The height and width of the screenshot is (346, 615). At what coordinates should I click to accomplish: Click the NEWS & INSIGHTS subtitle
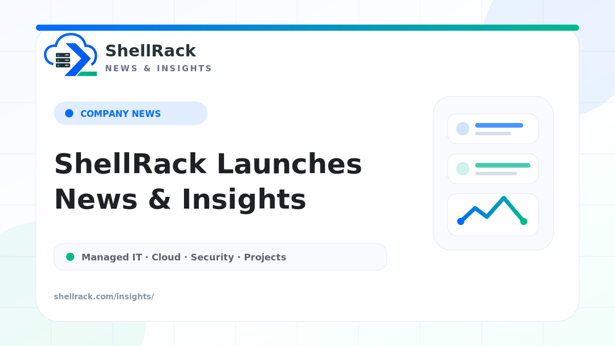pos(158,69)
